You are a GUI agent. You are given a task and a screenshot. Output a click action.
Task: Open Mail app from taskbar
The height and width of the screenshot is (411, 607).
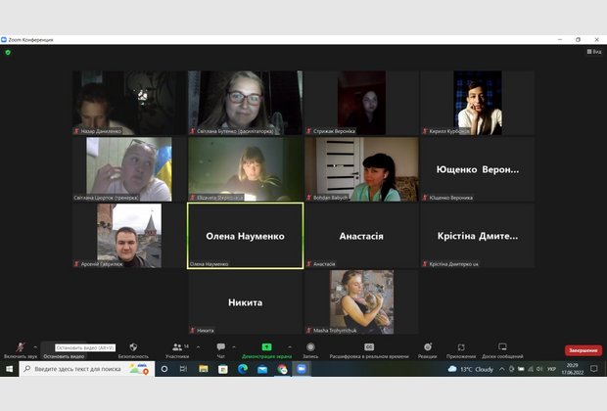[262, 369]
